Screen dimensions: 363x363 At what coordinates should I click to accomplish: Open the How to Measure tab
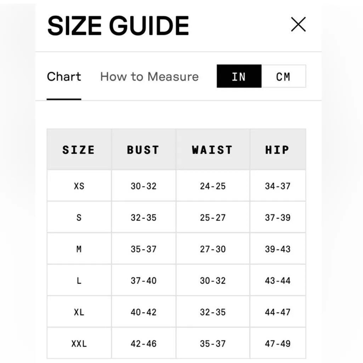pyautogui.click(x=149, y=76)
